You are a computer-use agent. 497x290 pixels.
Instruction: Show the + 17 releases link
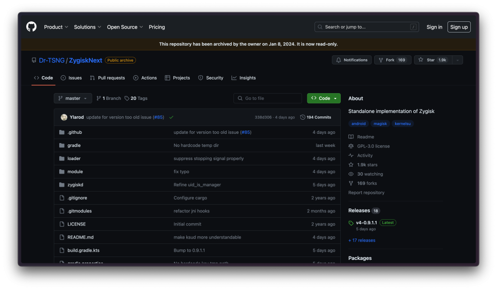(x=362, y=241)
